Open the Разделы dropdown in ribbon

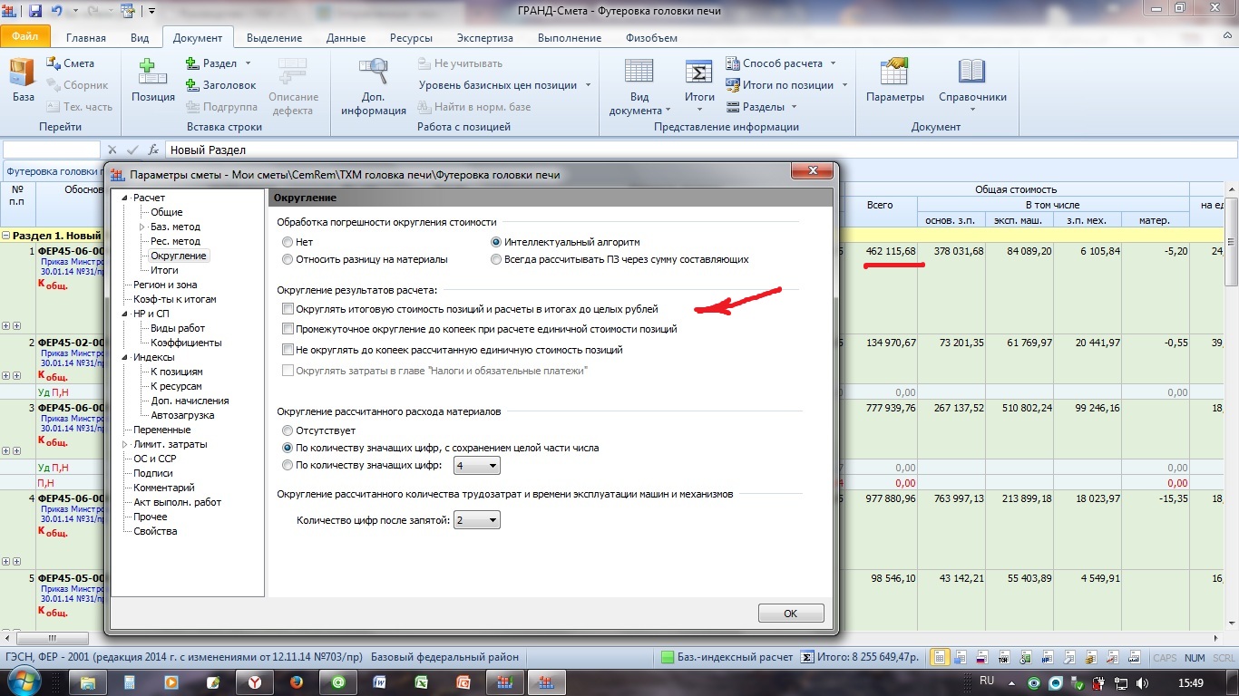coord(761,107)
